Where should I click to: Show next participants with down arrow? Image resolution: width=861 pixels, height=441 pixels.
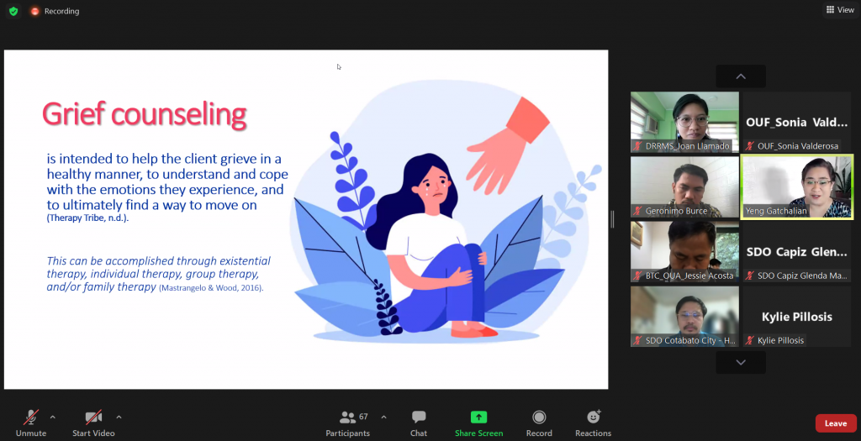(x=741, y=363)
